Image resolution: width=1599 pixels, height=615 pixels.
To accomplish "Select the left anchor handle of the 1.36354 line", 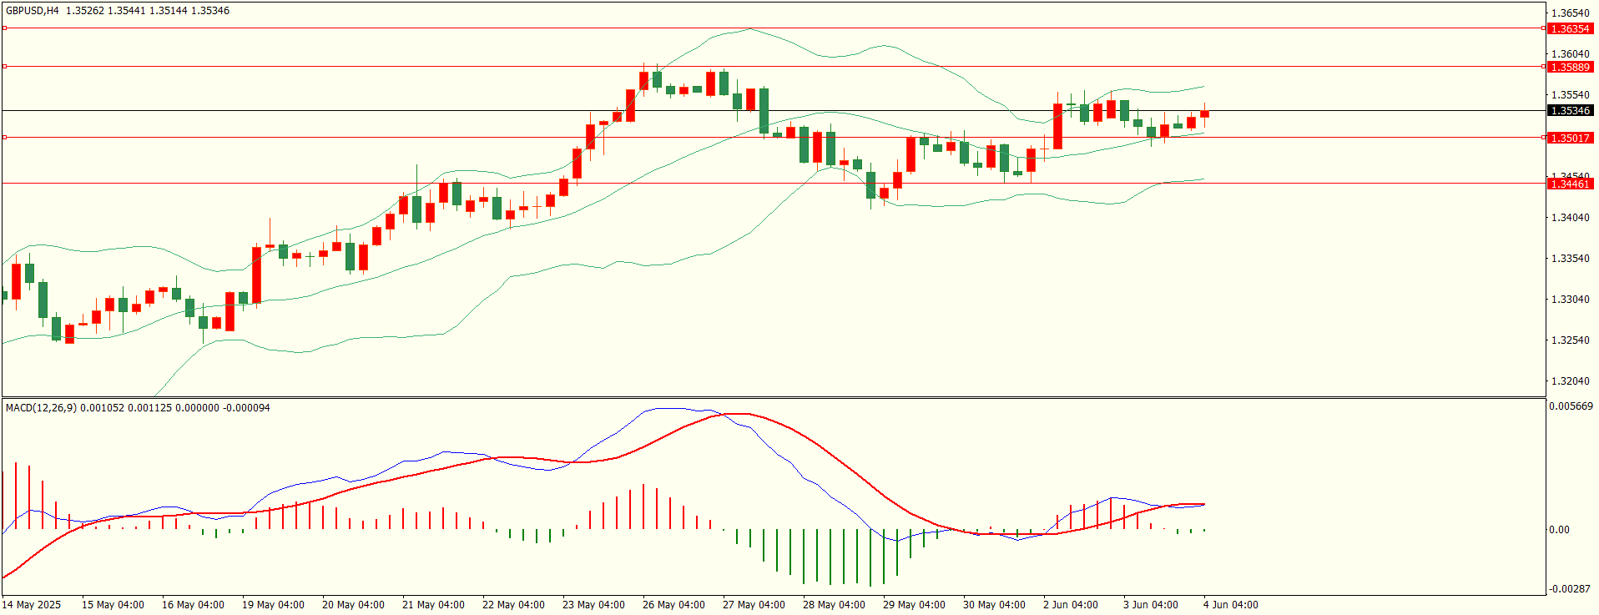I will point(4,28).
